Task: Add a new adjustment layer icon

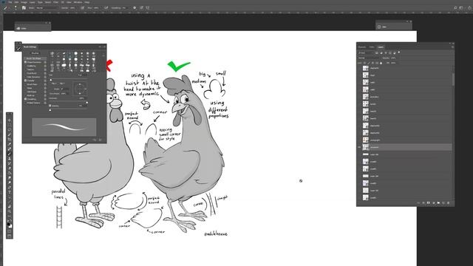Action: click(434, 203)
